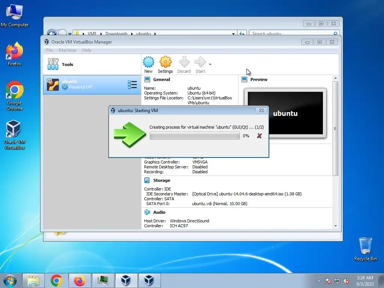Click the Explorer back navigation button

pyautogui.click(x=52, y=33)
